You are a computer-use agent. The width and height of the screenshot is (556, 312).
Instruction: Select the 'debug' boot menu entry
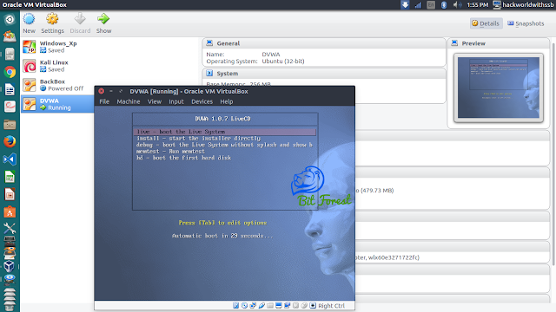(x=224, y=145)
